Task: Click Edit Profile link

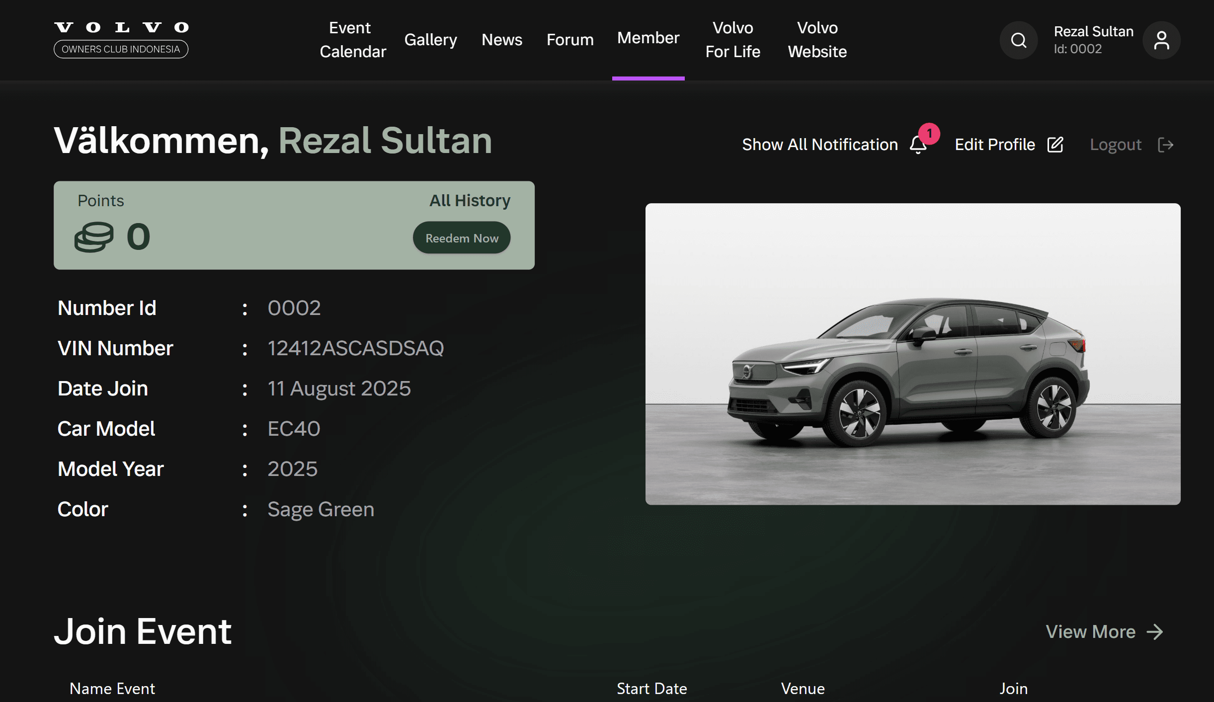Action: coord(994,145)
